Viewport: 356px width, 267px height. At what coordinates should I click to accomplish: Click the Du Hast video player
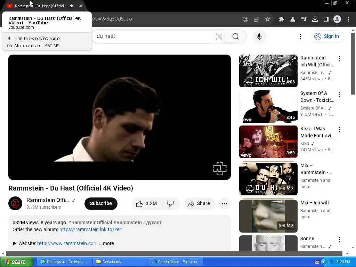point(120,117)
